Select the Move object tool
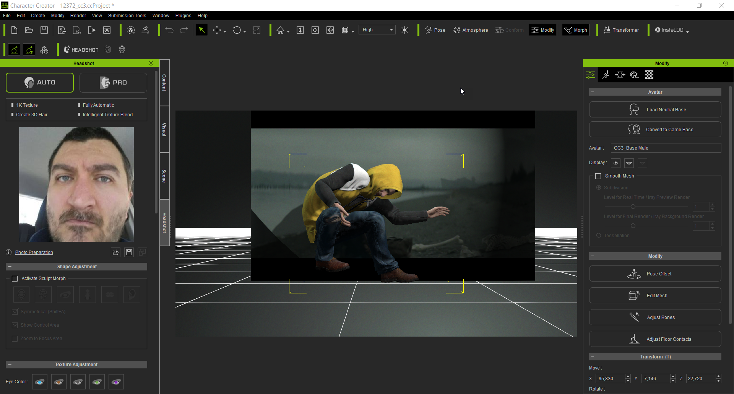Screen dimensions: 734x394 pyautogui.click(x=217, y=30)
